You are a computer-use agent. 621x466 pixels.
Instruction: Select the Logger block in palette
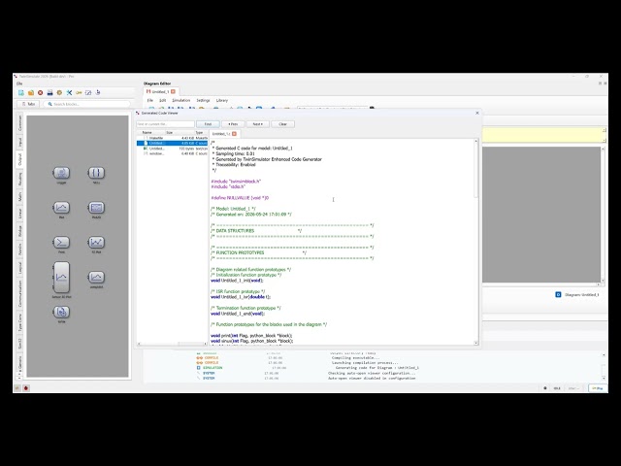point(61,173)
